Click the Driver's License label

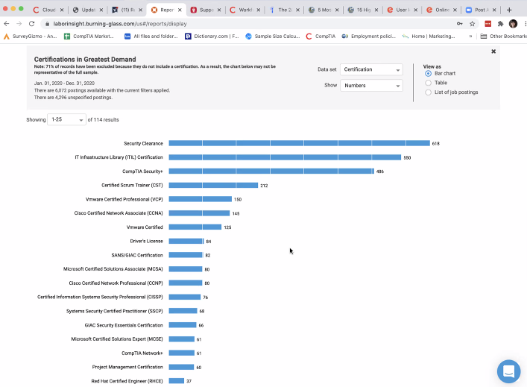click(146, 241)
